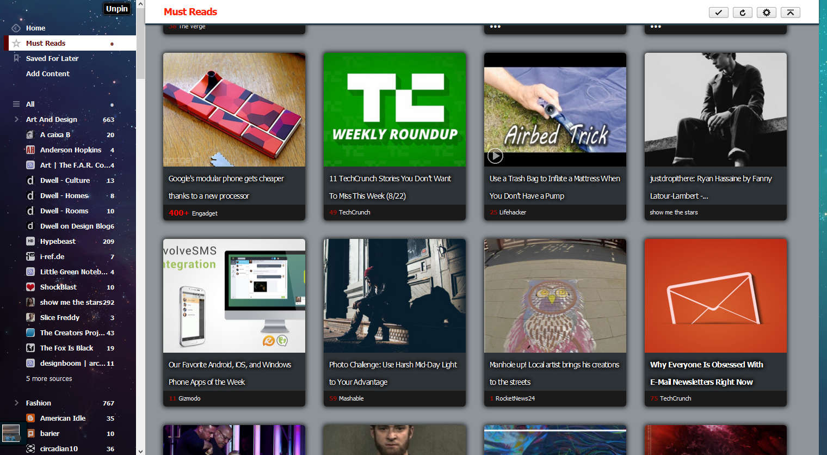
Task: Show 5 more sources in Art And Design
Action: point(49,379)
